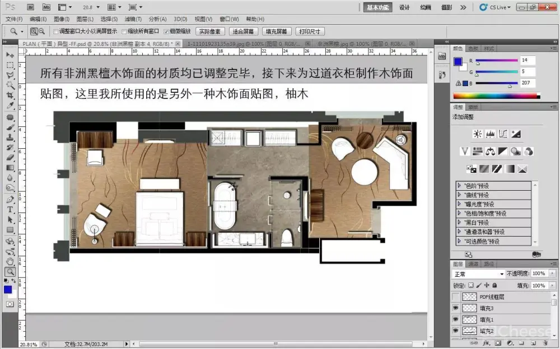Choose the Eyedropper tool
The height and width of the screenshot is (349, 560).
click(x=10, y=106)
